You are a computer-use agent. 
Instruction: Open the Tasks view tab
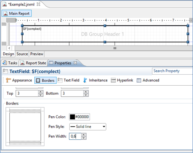pyautogui.click(x=10, y=63)
